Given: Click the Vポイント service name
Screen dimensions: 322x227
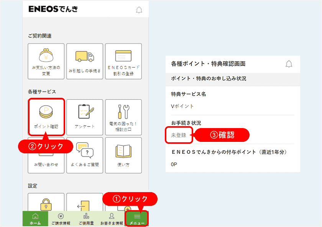Looking at the screenshot, I should click(x=182, y=106).
